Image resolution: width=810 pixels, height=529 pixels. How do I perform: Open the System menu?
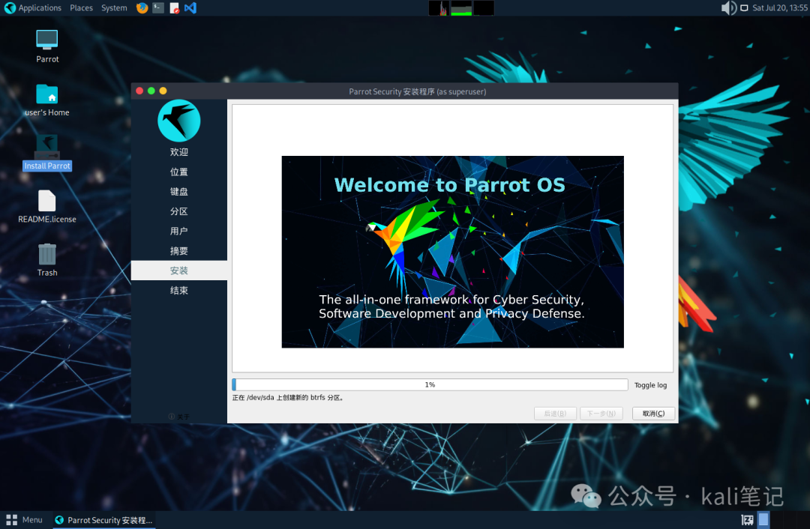114,7
